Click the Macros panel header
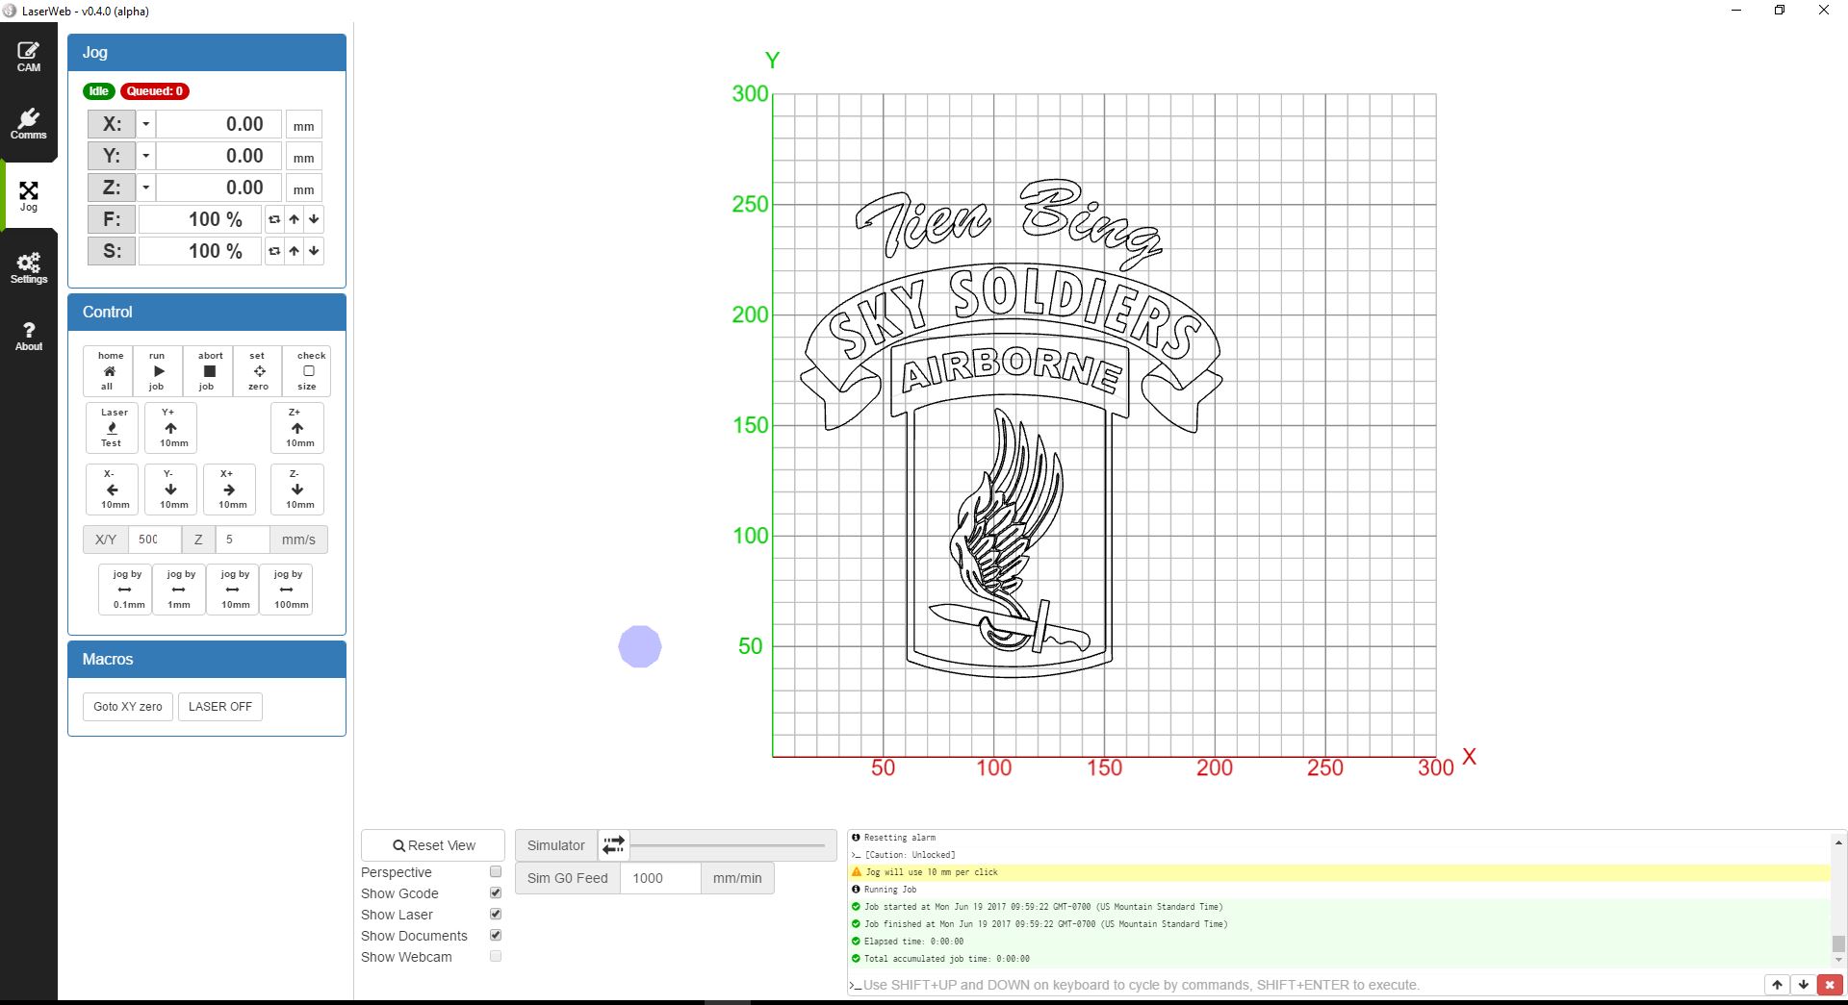This screenshot has width=1848, height=1005. [x=207, y=660]
